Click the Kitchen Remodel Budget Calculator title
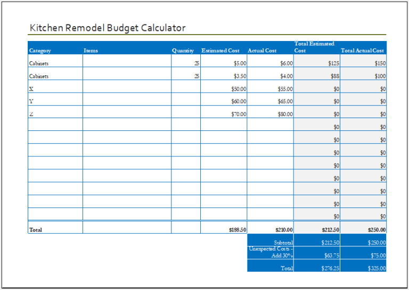409x290 pixels. [x=107, y=28]
